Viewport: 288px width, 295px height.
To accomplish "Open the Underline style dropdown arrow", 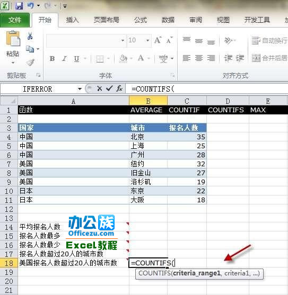I will coord(85,58).
